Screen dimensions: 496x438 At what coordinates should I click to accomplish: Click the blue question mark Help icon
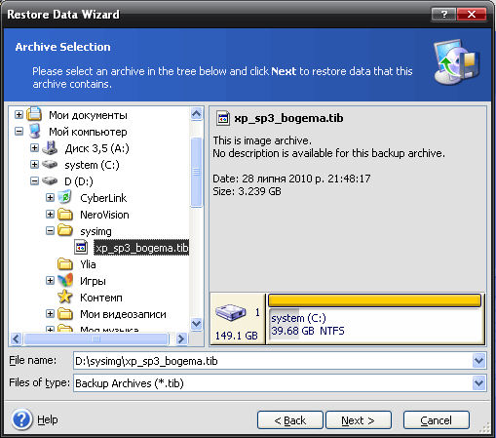coord(21,419)
